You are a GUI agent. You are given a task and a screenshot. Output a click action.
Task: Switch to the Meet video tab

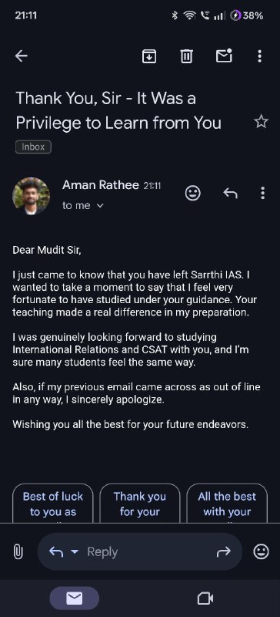205,599
